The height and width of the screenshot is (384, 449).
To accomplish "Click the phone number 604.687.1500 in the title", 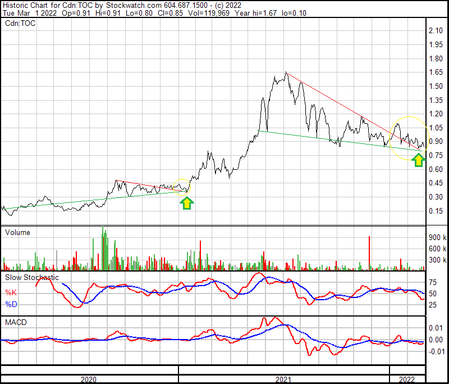I will 186,6.
